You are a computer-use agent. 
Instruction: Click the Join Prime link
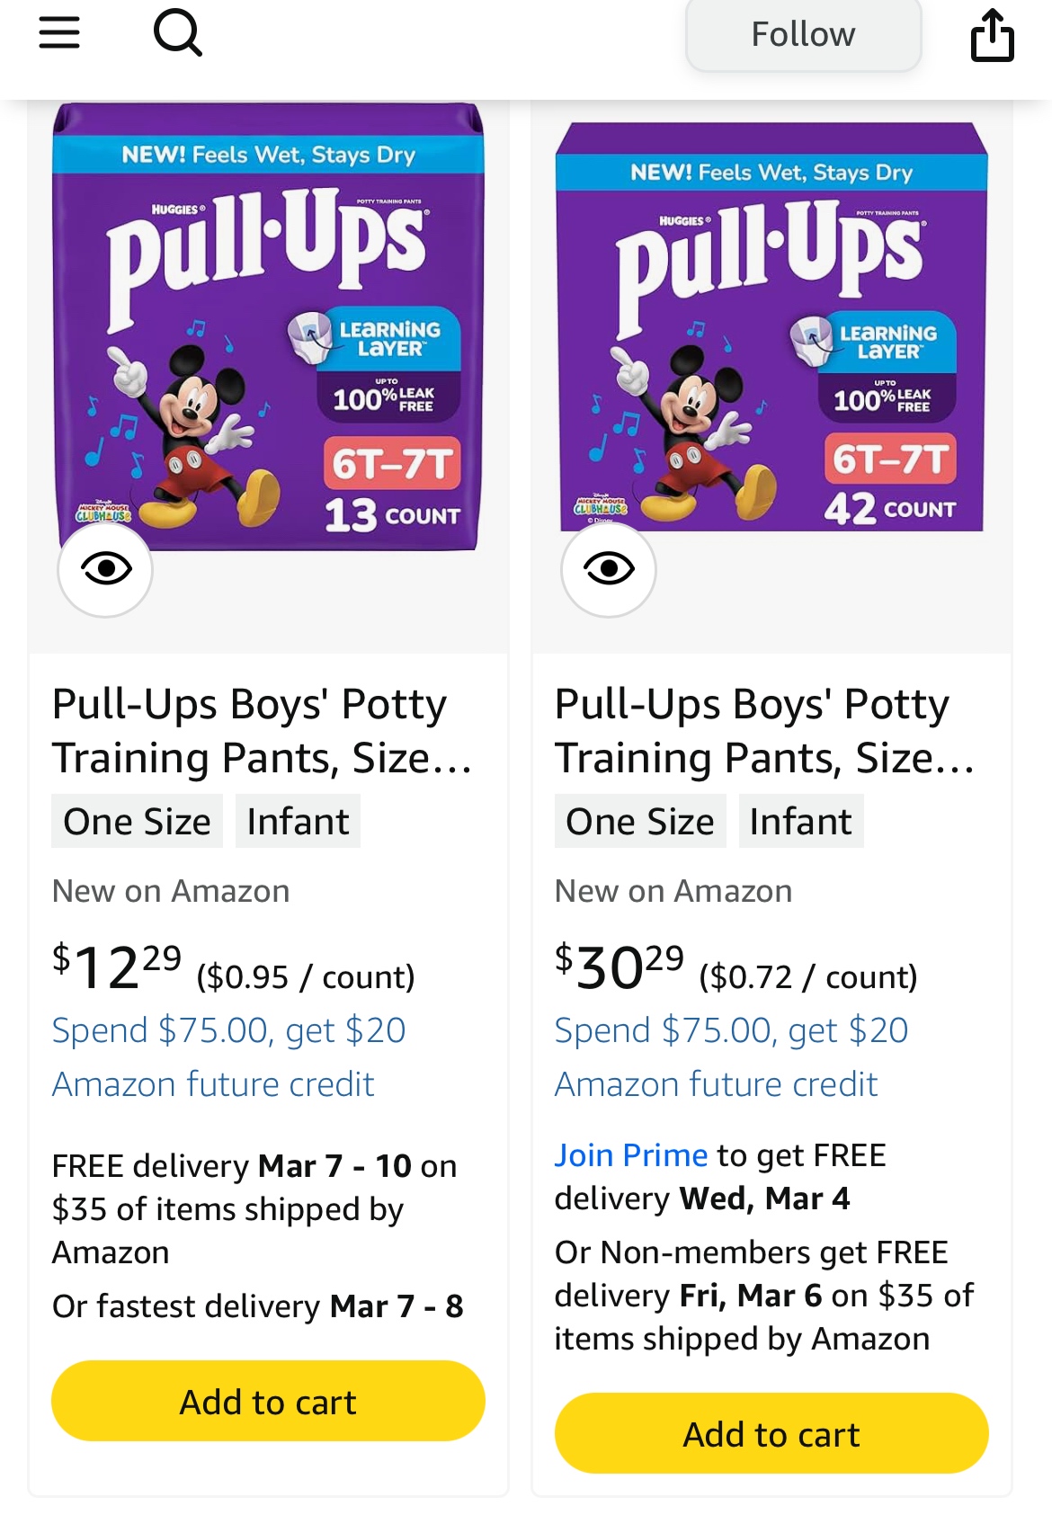630,1155
